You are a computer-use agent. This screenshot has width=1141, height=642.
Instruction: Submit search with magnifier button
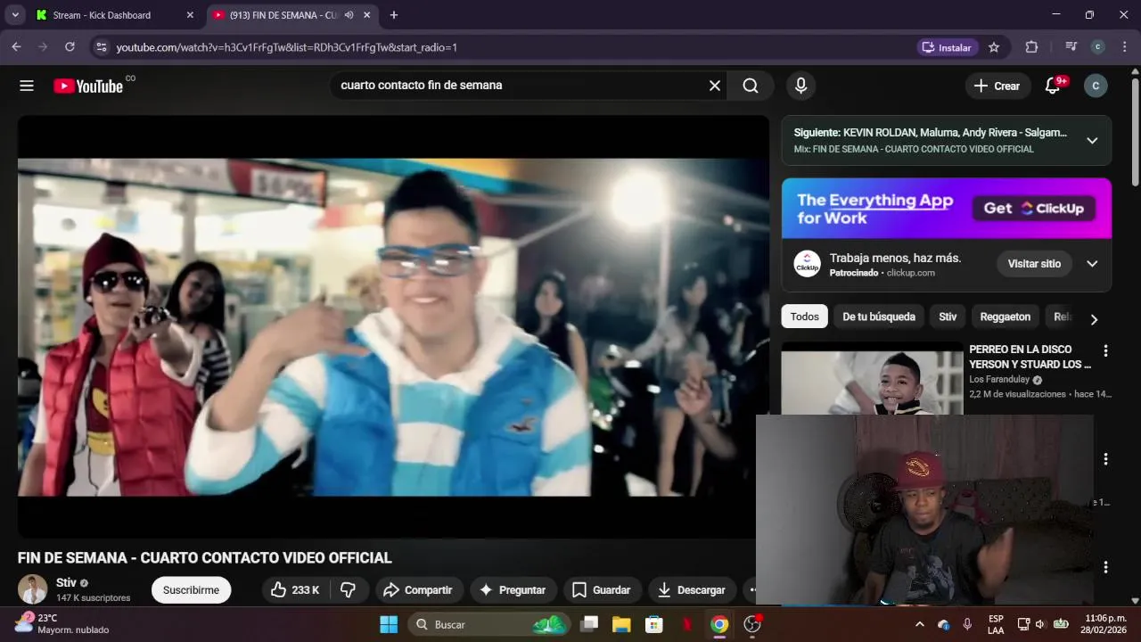[x=751, y=86]
